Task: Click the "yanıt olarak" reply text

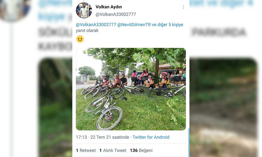Action: 87,31
